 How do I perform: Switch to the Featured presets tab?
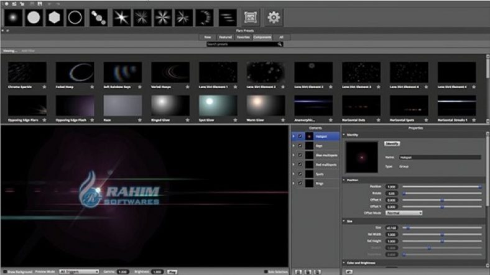pos(224,37)
